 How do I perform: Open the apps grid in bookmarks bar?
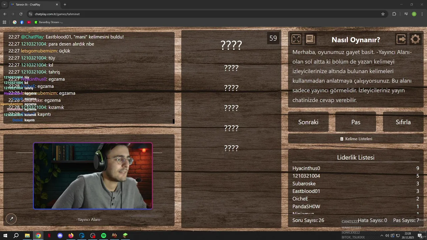pyautogui.click(x=4, y=22)
